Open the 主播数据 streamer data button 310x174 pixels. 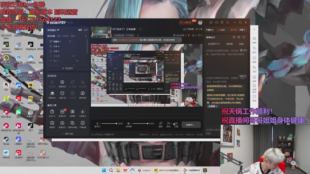pyautogui.click(x=186, y=22)
